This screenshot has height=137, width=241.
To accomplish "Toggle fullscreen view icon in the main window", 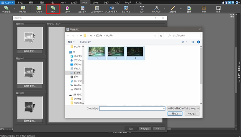I will 232,16.
